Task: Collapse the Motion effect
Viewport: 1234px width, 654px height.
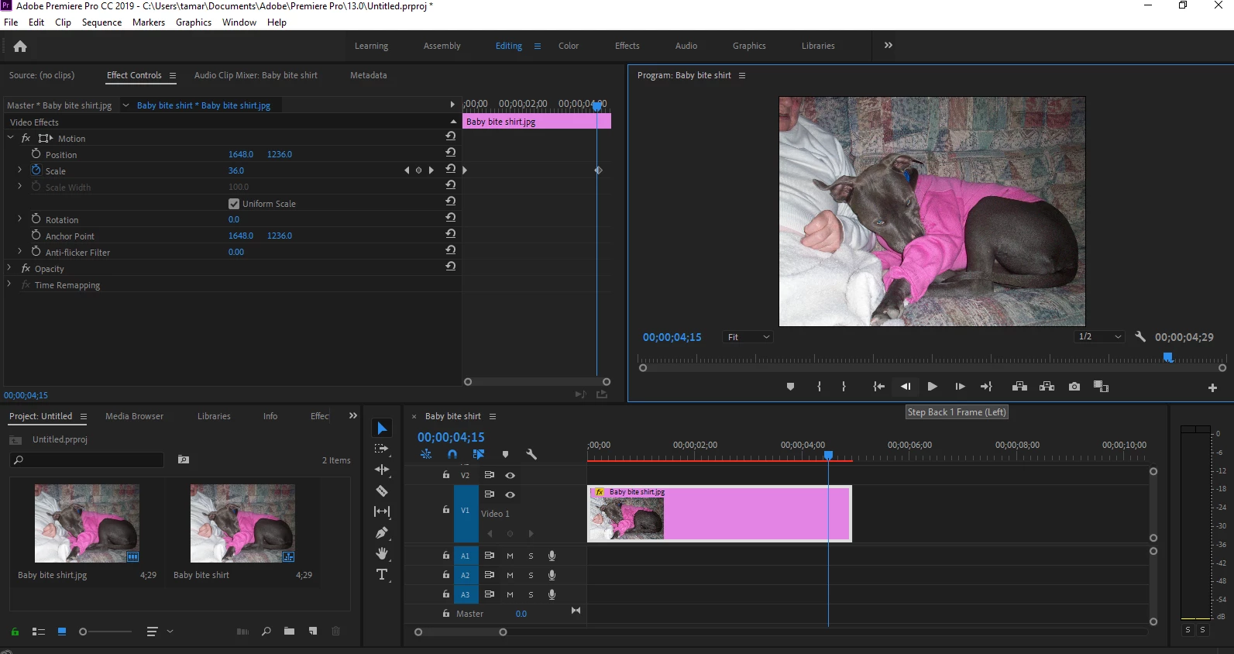Action: coord(10,137)
